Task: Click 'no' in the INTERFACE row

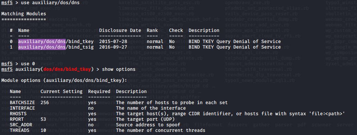Action: coord(91,108)
